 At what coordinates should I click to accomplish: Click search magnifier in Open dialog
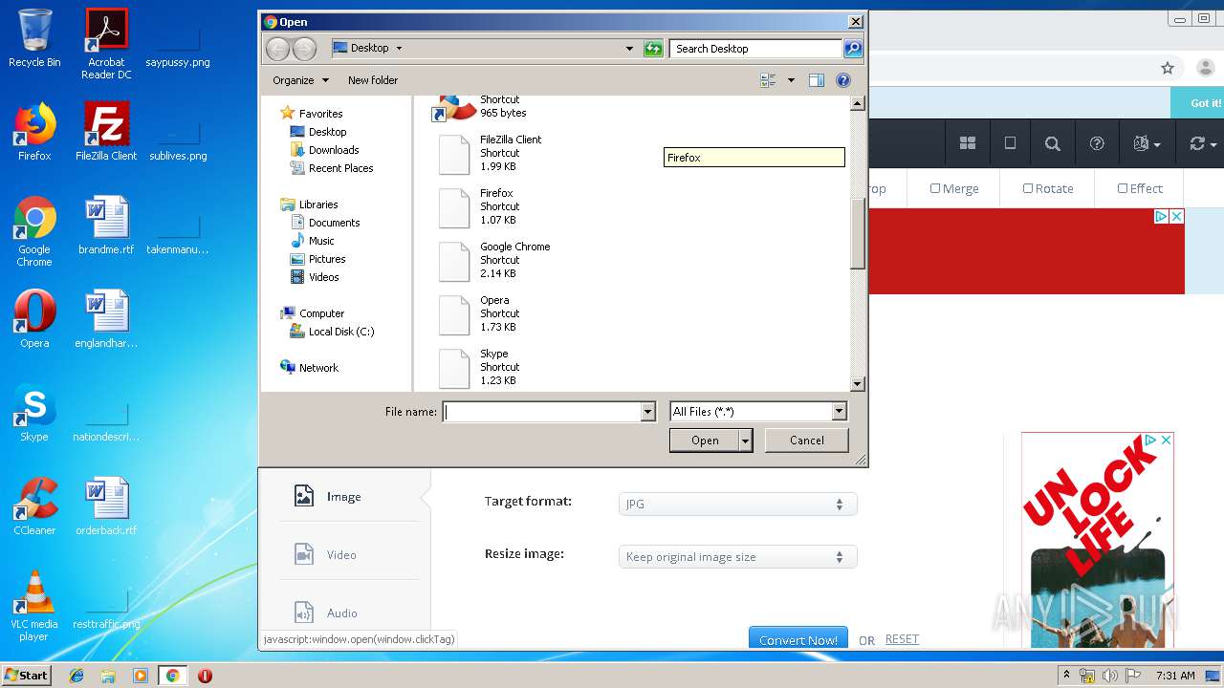coord(852,49)
